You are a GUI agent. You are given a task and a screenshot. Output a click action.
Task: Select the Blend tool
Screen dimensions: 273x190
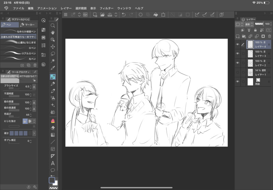53,112
